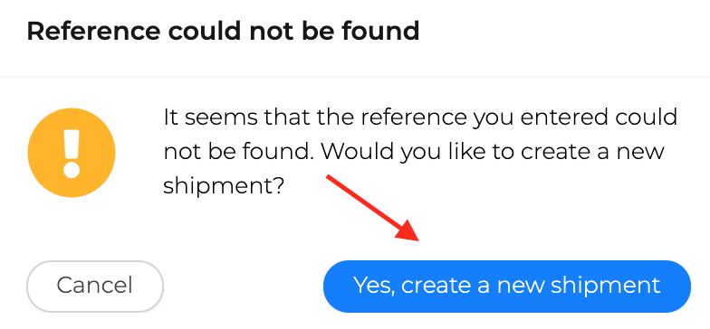710x329 pixels.
Task: Click the word Reference in the heading
Action: click(93, 32)
